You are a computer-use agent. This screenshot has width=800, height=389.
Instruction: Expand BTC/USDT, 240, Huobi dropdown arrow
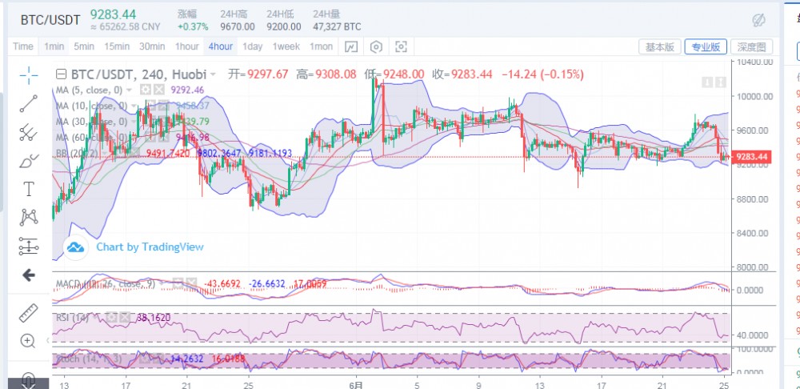coord(213,75)
